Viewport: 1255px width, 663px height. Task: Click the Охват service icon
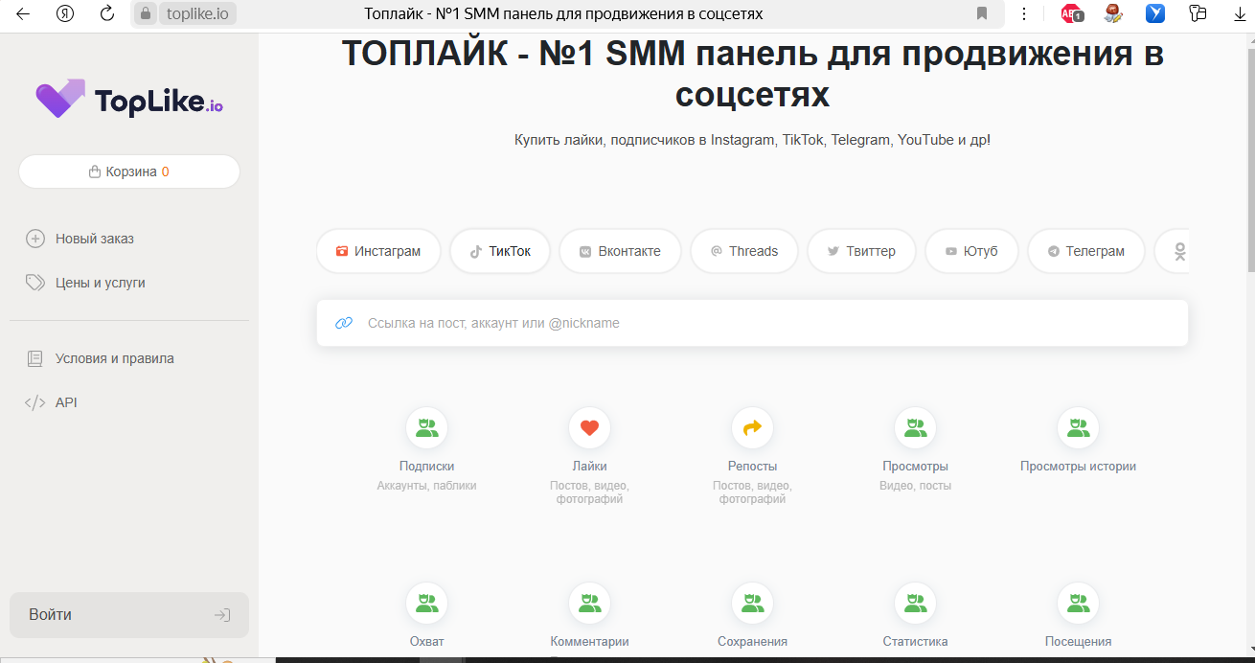point(426,604)
